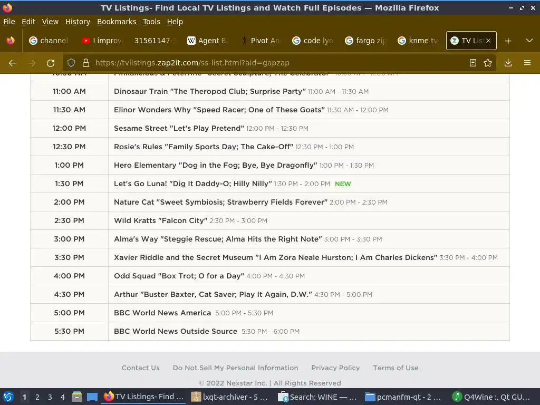The width and height of the screenshot is (540, 405).
Task: Click the 12:00 PM time cell
Action: point(69,128)
